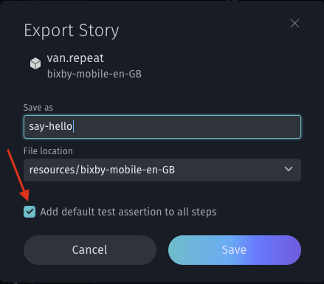Close the Export Story dialog
324x284 pixels.
294,24
